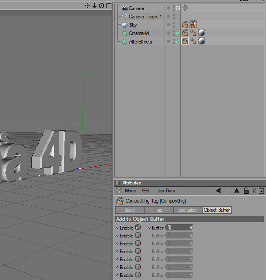
Task: Check Enable for Buffer 3
Action: pos(138,243)
